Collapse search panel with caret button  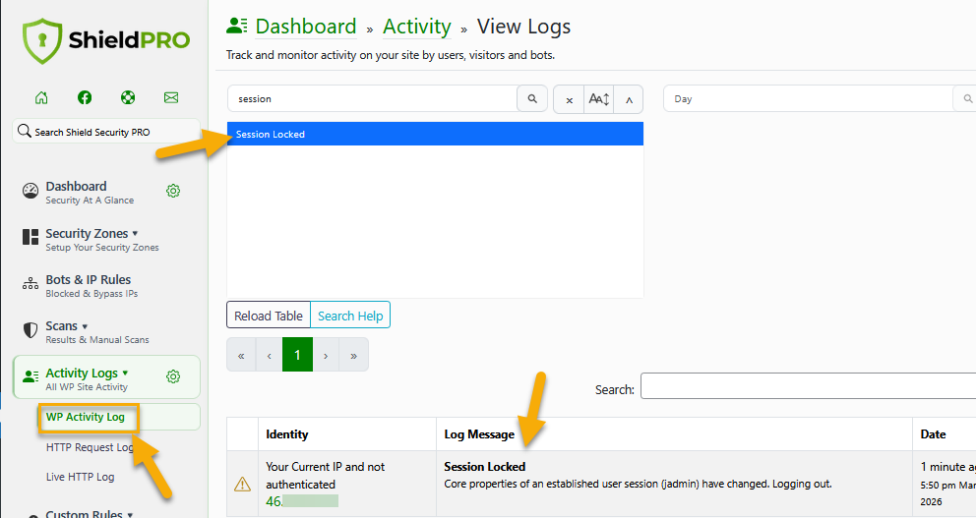coord(629,99)
